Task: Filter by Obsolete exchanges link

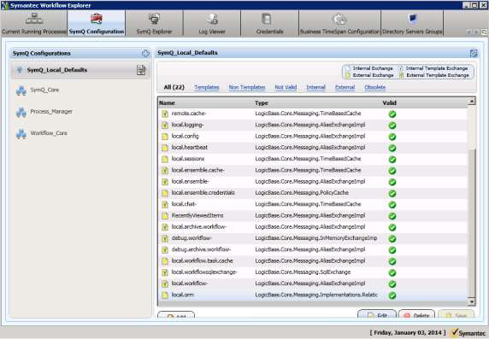Action: pos(375,87)
